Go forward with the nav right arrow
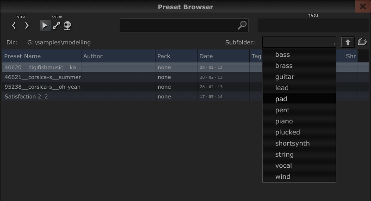 27,25
